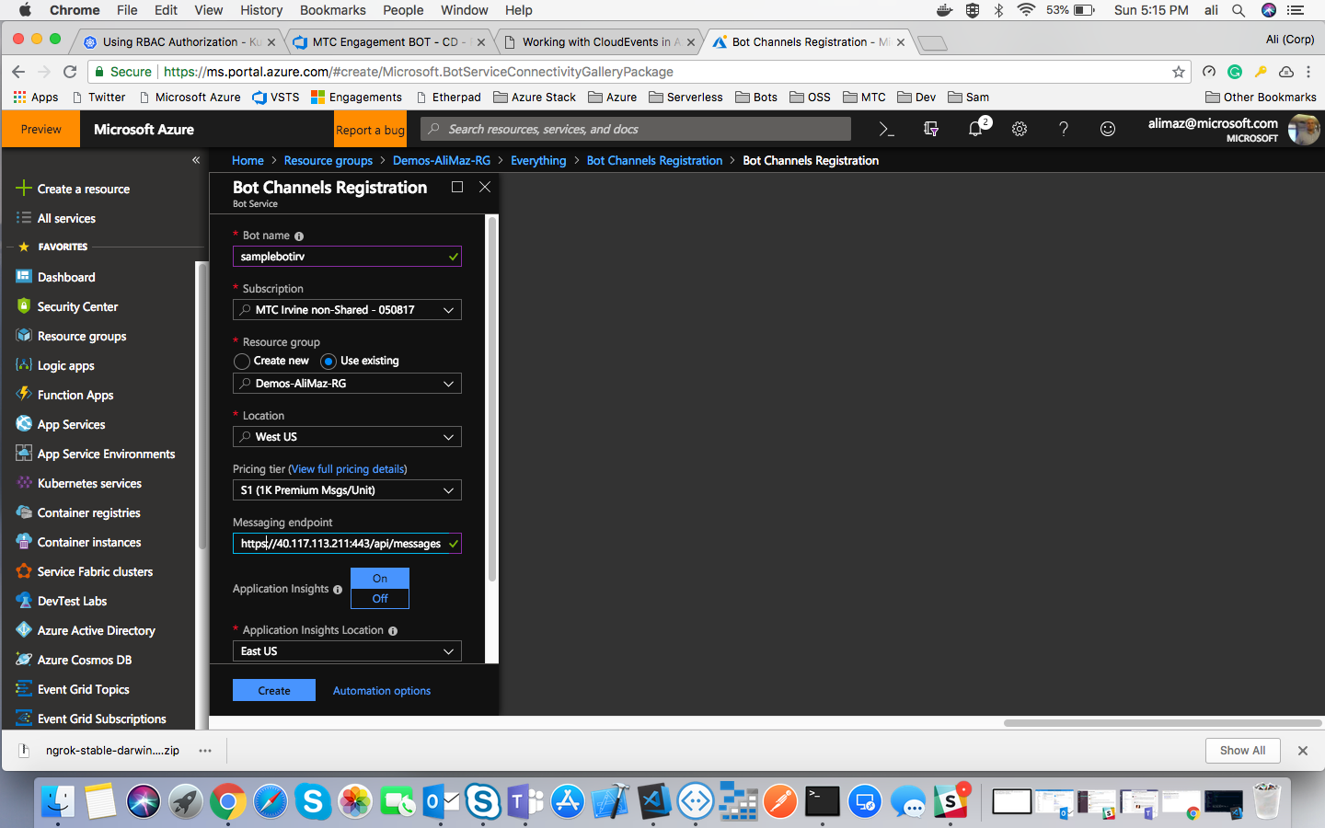Open the help question mark icon

coord(1064,130)
